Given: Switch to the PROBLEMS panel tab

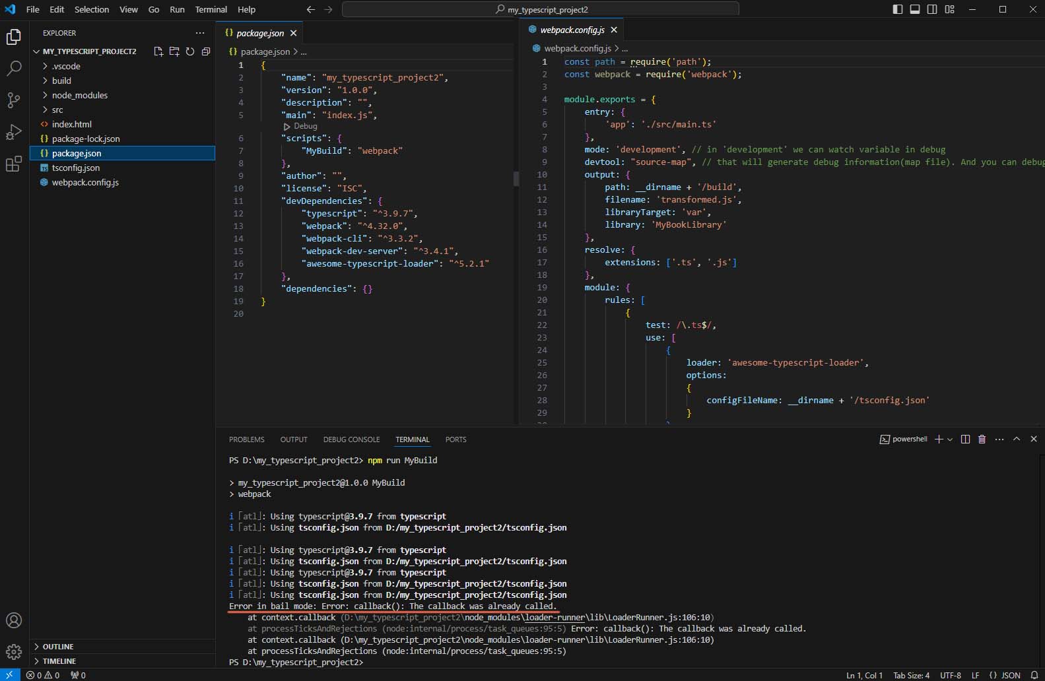Looking at the screenshot, I should pyautogui.click(x=246, y=439).
